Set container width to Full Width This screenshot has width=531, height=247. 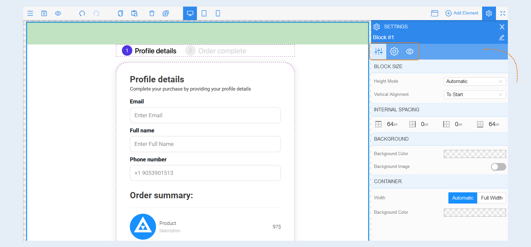tap(492, 198)
